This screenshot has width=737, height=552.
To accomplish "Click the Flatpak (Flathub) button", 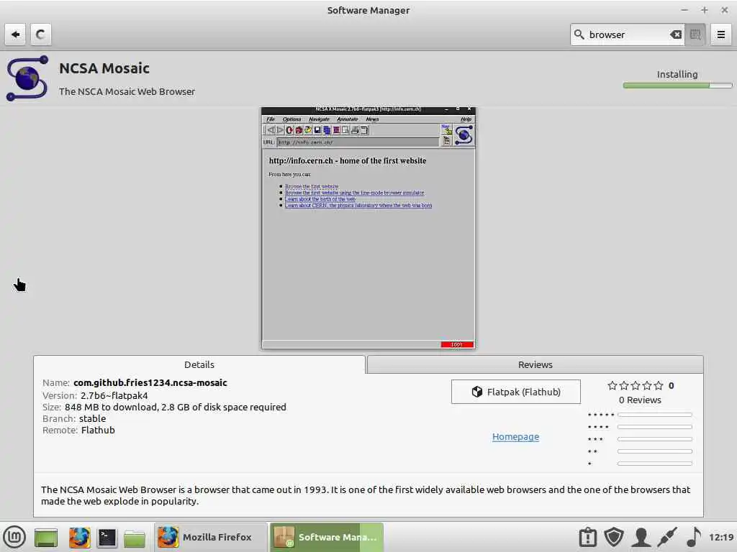I will [x=515, y=392].
